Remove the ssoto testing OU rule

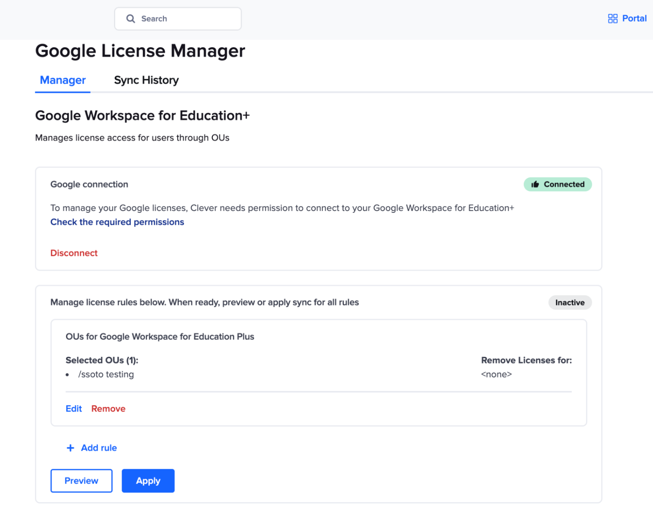[108, 409]
